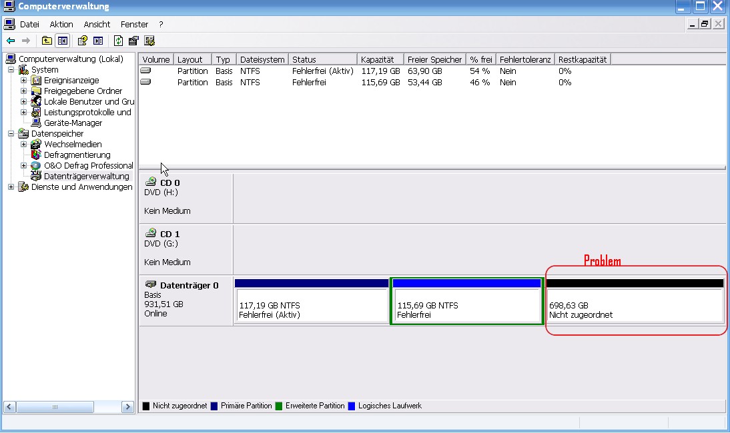Open the Ansicht menu

point(97,25)
